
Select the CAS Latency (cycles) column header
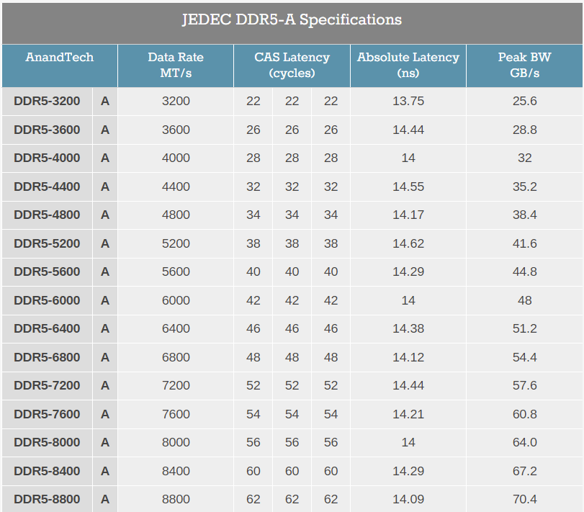[x=291, y=66]
